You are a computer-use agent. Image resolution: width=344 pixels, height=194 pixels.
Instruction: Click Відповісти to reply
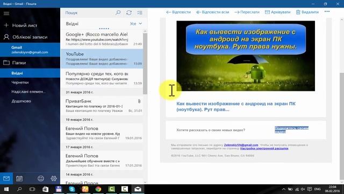(178, 12)
